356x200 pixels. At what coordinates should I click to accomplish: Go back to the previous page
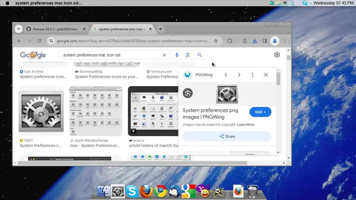coord(19,41)
